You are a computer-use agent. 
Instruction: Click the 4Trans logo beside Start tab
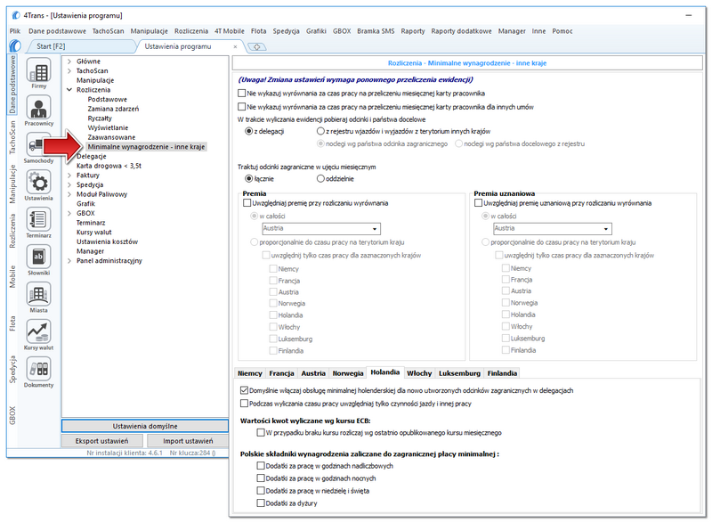15,46
